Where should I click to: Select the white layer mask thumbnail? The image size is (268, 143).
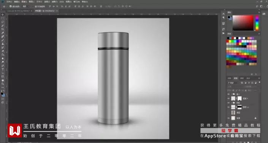pos(239,98)
